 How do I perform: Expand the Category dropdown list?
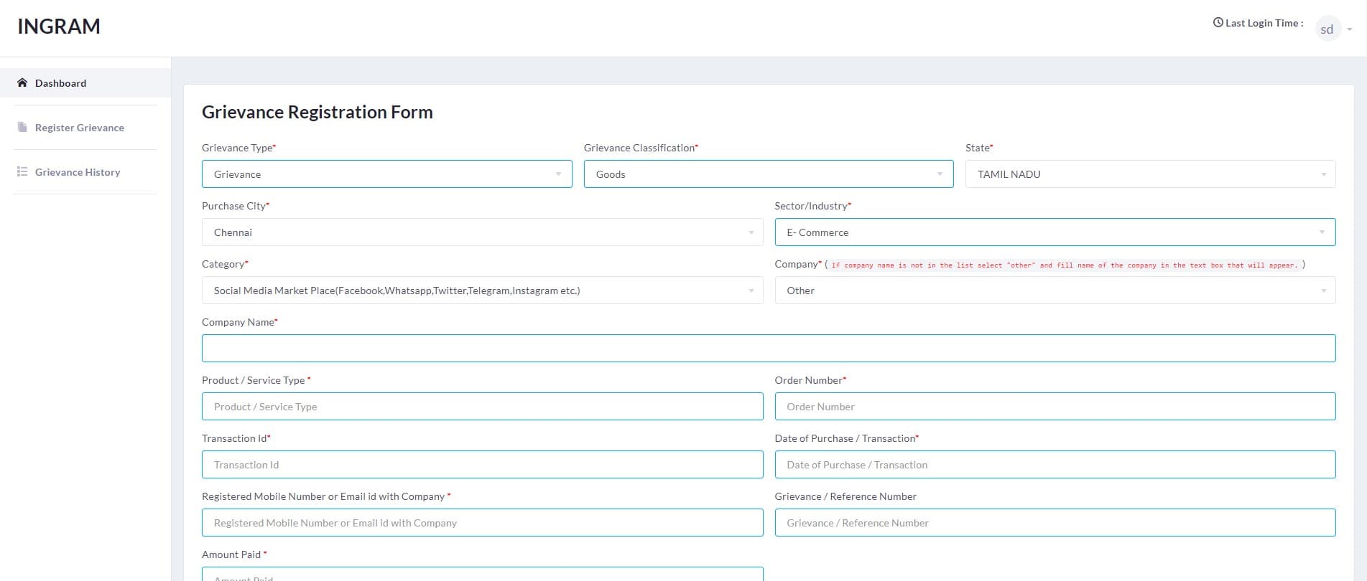tap(481, 290)
